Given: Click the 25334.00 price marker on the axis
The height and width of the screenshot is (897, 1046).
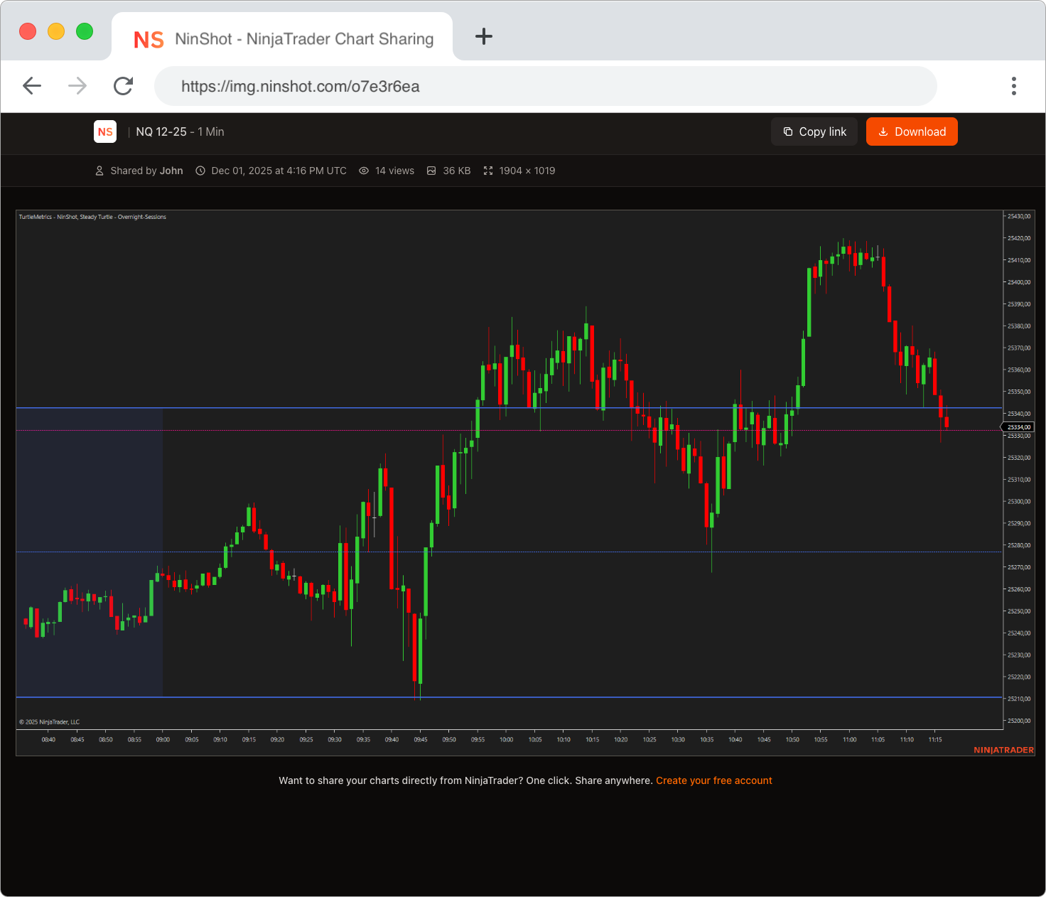Looking at the screenshot, I should point(1018,426).
